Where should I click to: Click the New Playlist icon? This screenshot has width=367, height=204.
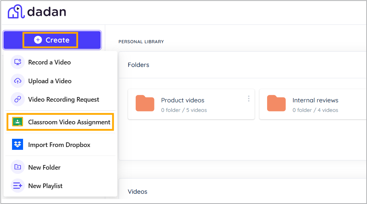17,186
